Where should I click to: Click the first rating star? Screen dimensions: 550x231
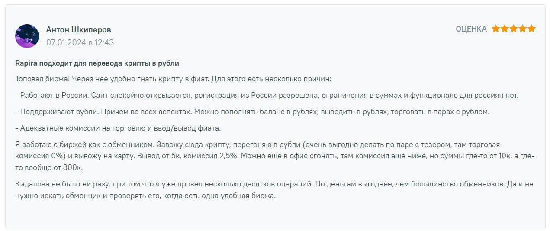pos(495,29)
